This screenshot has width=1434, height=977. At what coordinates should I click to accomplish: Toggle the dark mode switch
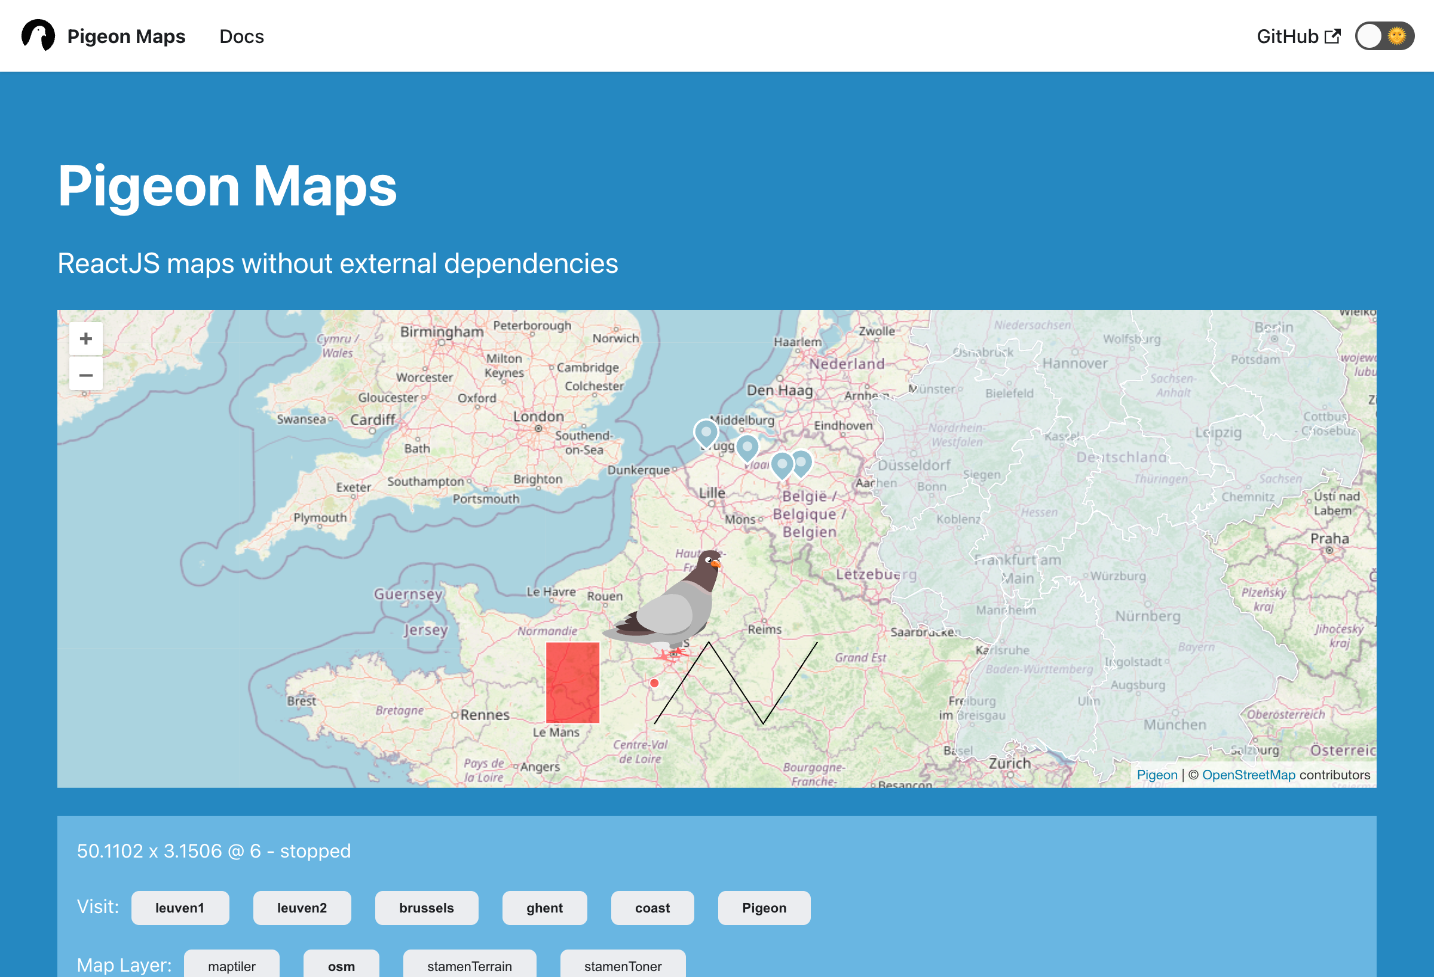pos(1384,36)
